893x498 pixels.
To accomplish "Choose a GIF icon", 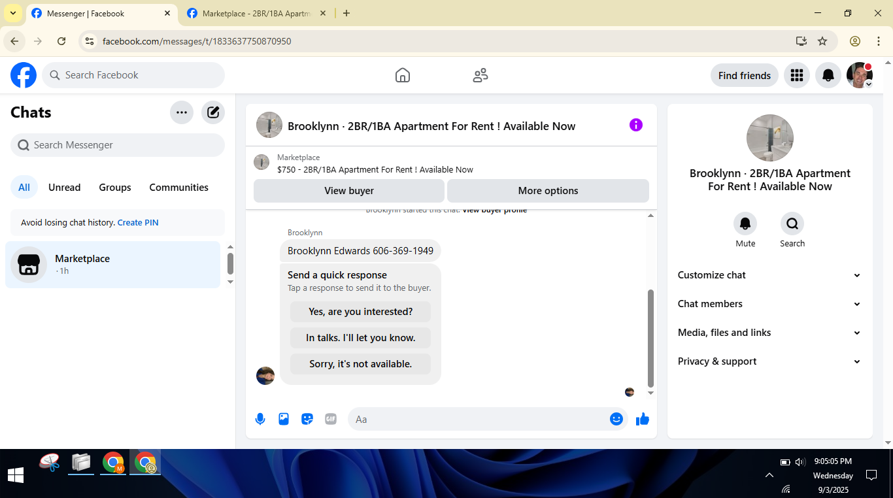I will tap(331, 419).
